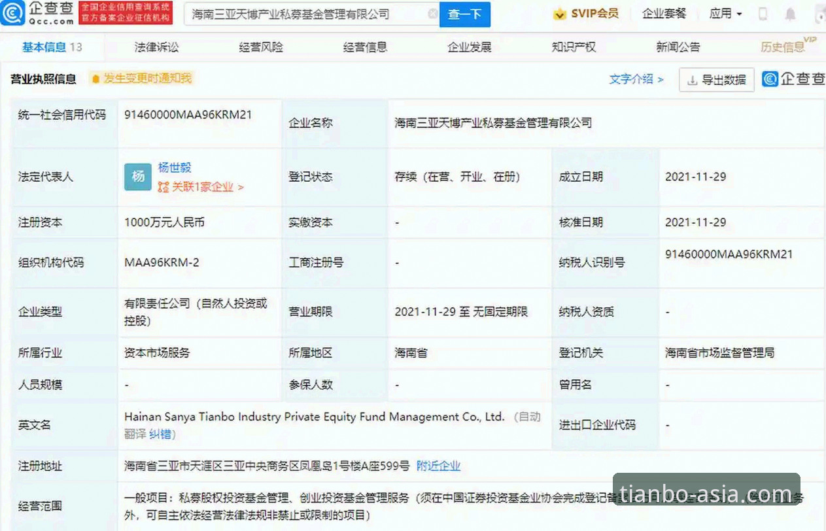The height and width of the screenshot is (531, 826).
Task: Click the 查一下 search button
Action: [x=465, y=14]
